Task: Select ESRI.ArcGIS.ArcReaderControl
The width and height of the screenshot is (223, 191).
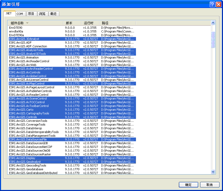Action: coord(72,61)
